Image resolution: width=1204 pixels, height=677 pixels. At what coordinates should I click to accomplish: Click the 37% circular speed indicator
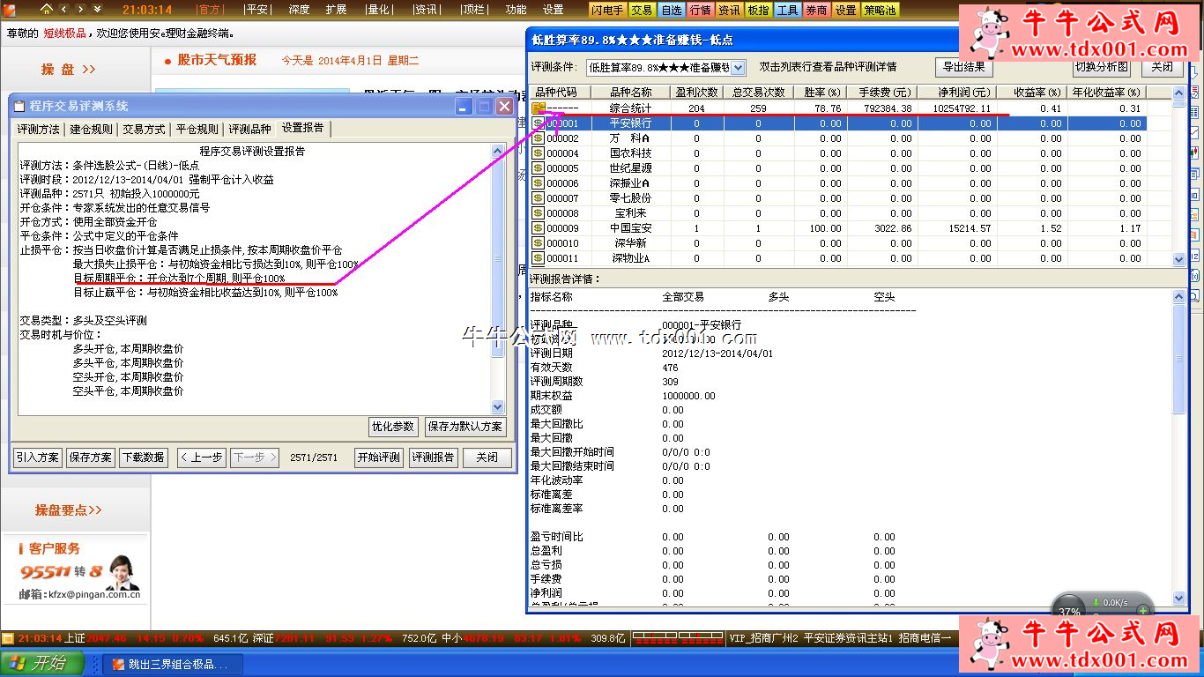tap(1069, 611)
